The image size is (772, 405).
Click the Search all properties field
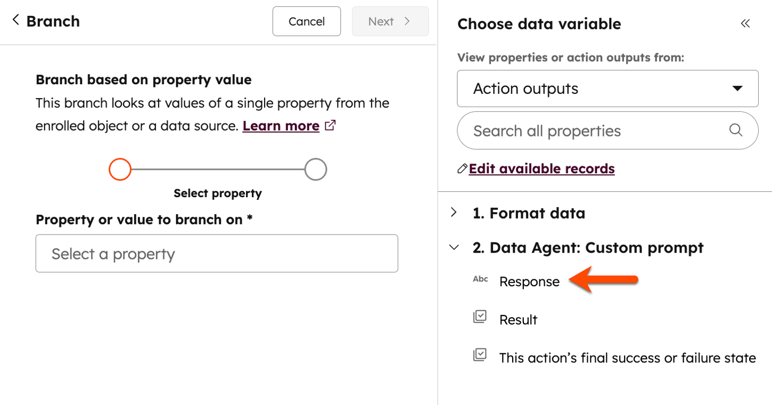click(586, 130)
